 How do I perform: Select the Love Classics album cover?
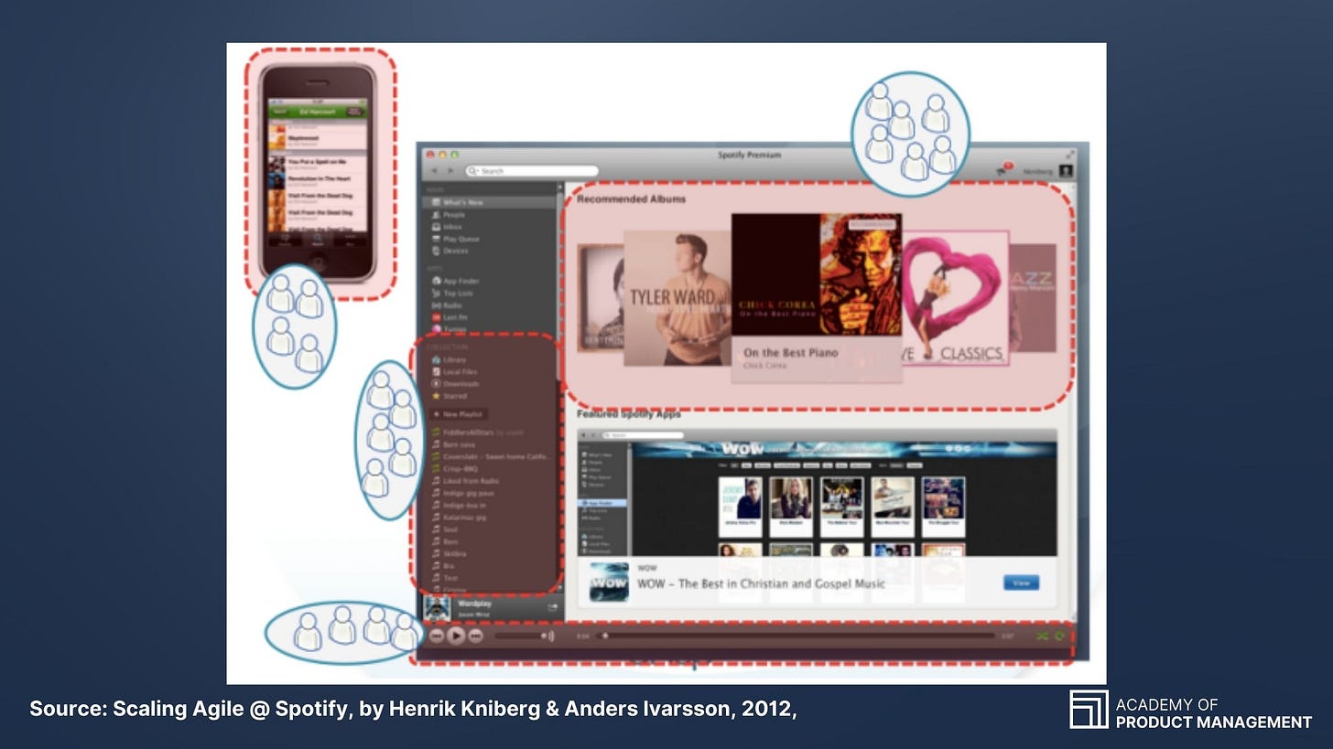click(955, 298)
